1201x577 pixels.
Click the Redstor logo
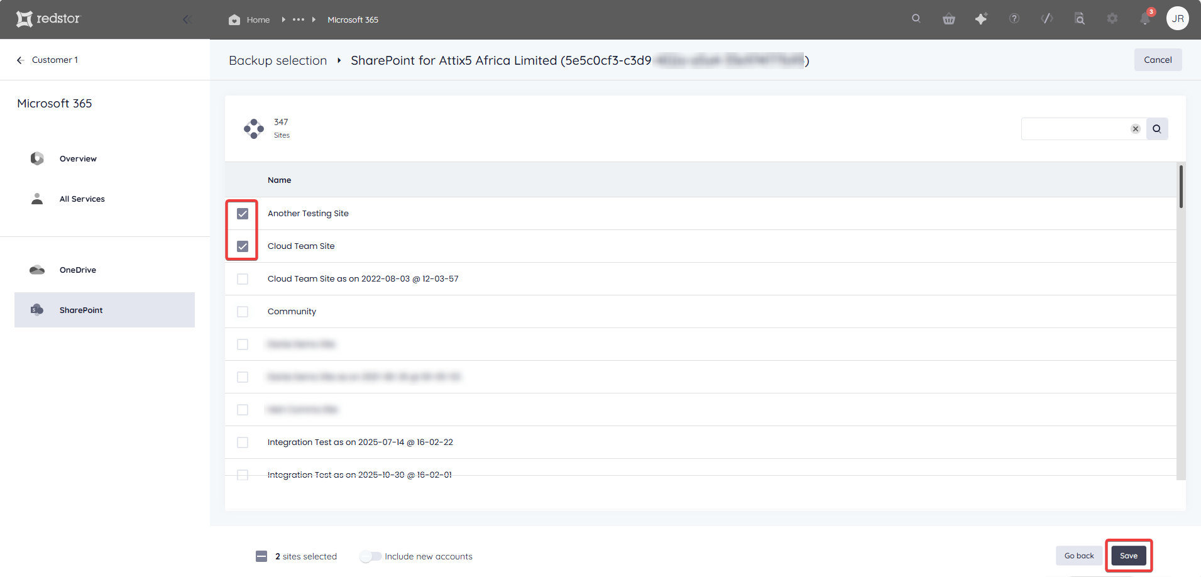[x=48, y=19]
